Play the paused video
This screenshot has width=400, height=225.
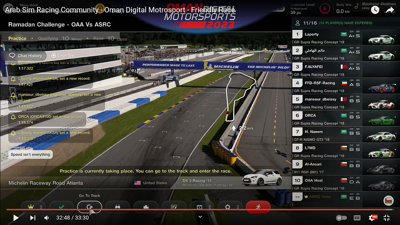[x=16, y=217]
